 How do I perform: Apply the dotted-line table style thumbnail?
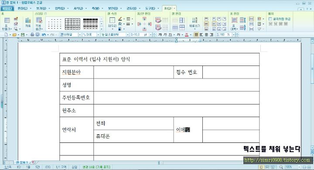pyautogui.click(x=55, y=24)
